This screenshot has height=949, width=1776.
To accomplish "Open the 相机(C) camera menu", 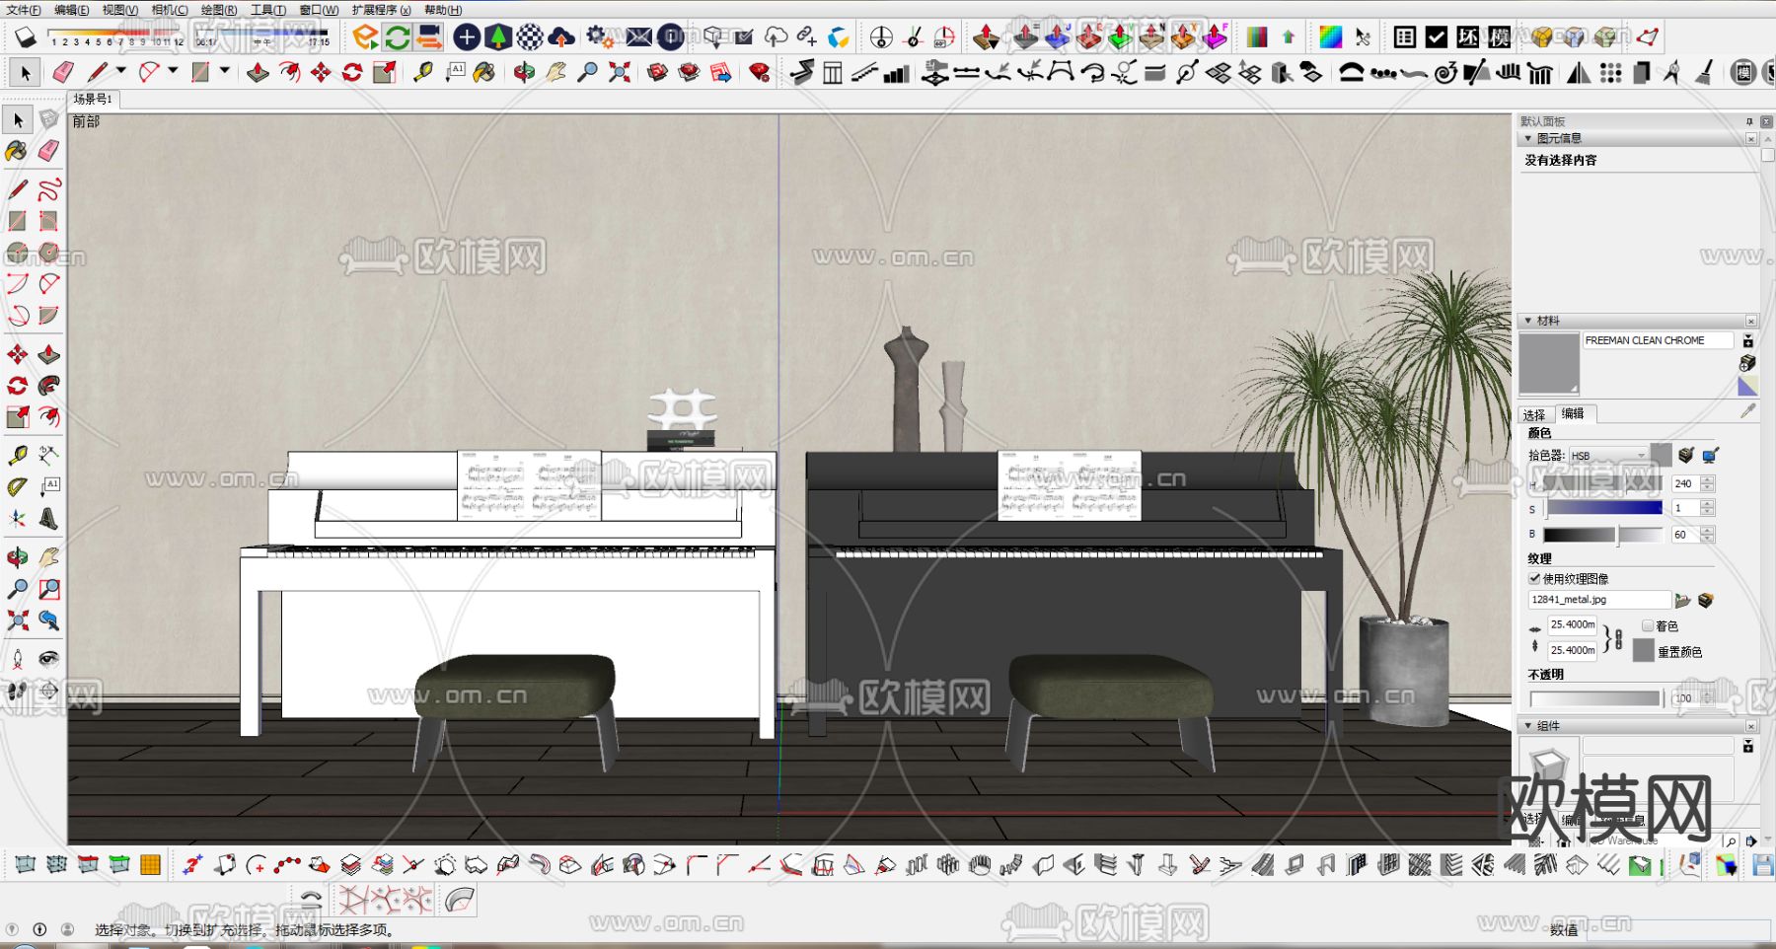I will 169,10.
